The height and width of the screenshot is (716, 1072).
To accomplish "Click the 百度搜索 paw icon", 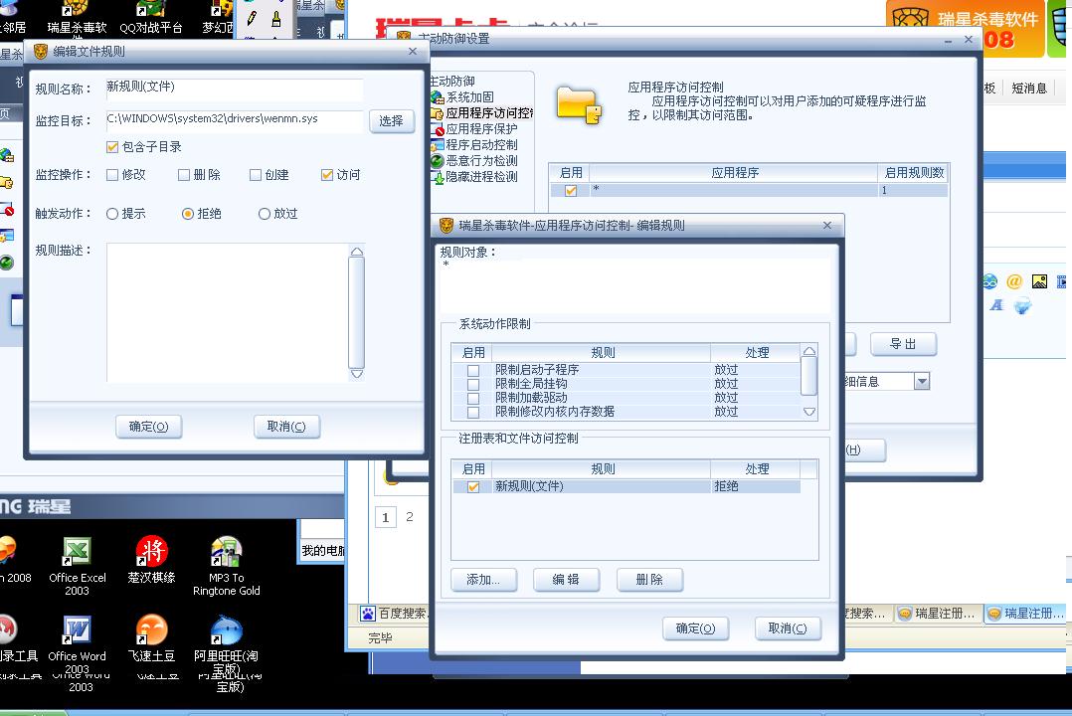I will point(368,614).
